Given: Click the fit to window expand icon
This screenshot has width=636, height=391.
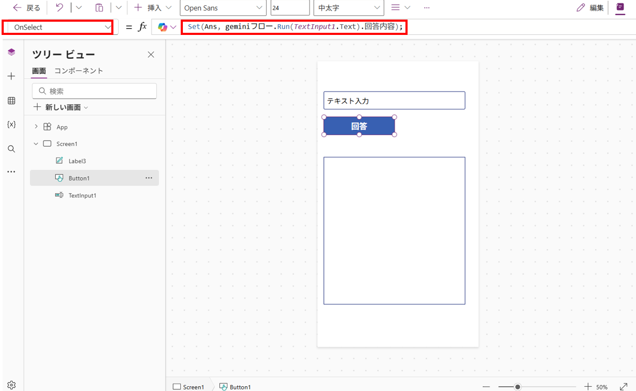Looking at the screenshot, I should (623, 387).
